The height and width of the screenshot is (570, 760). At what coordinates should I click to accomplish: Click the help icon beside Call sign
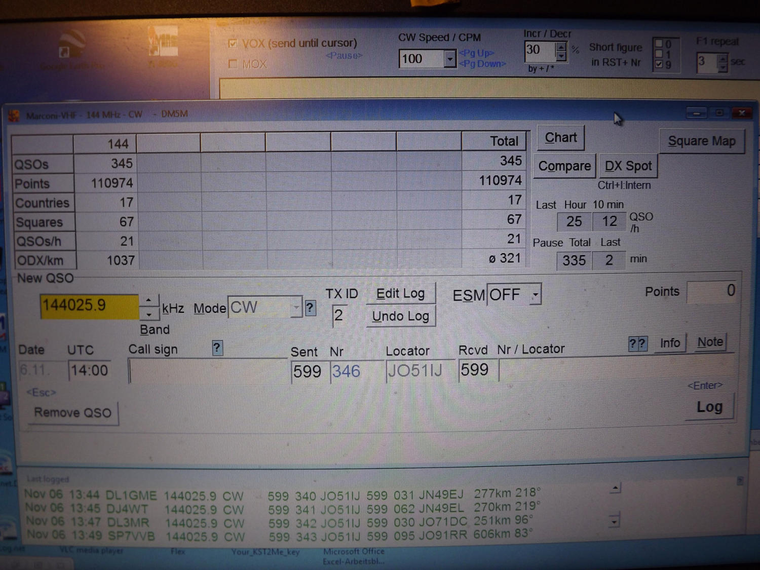pos(217,348)
